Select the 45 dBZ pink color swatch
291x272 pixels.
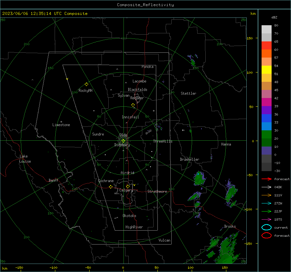click(266, 94)
